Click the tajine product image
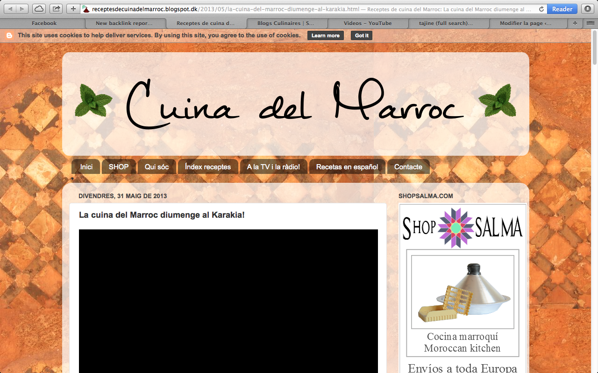This screenshot has width=598, height=373. click(x=463, y=292)
